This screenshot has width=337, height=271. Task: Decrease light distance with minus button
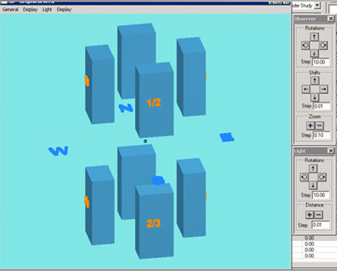pyautogui.click(x=319, y=215)
